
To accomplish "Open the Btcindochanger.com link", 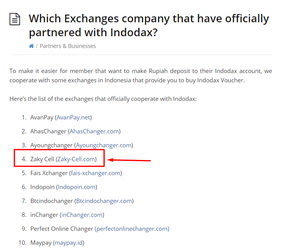I will [104, 201].
